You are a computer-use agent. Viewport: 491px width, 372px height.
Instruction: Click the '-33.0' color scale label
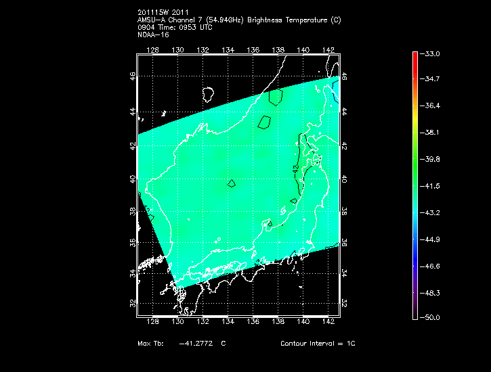(429, 54)
